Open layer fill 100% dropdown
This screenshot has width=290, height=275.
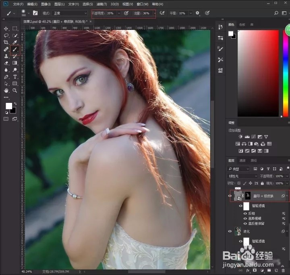pos(287,183)
